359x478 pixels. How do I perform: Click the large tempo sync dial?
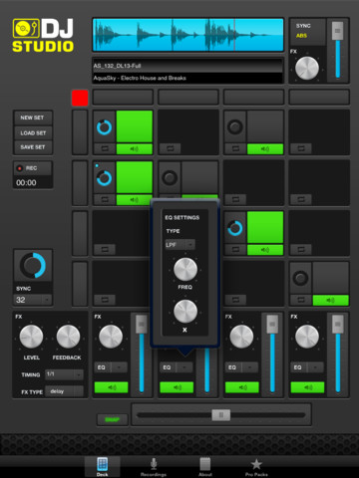coord(33,266)
